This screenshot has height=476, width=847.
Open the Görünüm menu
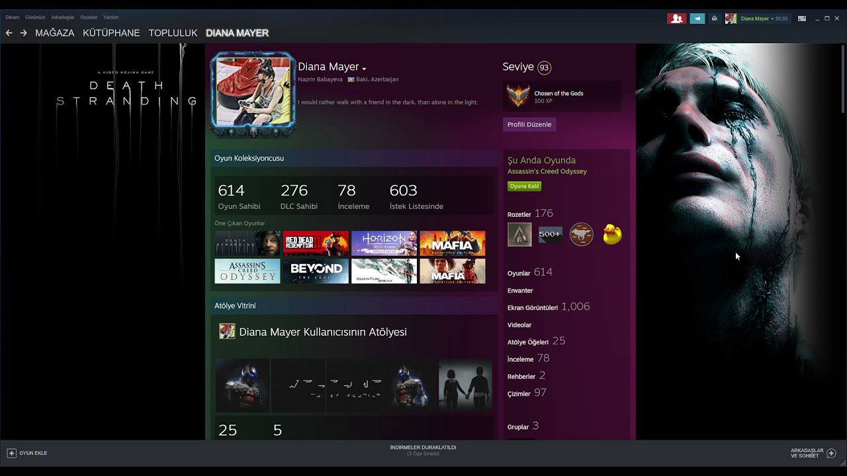tap(35, 17)
